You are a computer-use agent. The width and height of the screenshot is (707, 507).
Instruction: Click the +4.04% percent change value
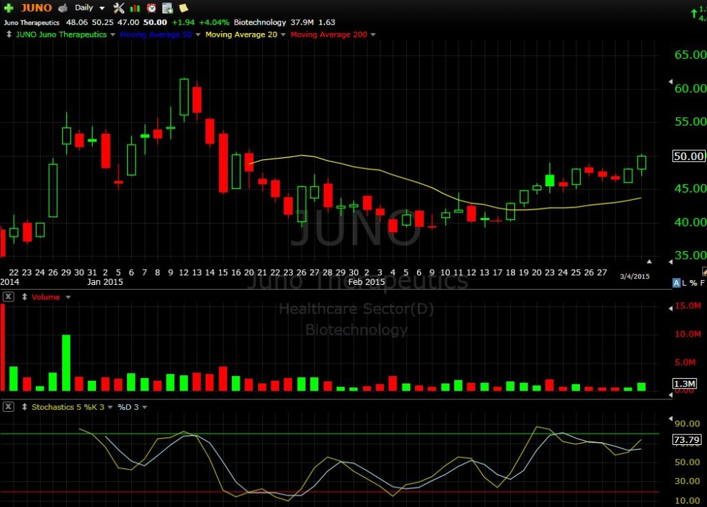click(214, 22)
